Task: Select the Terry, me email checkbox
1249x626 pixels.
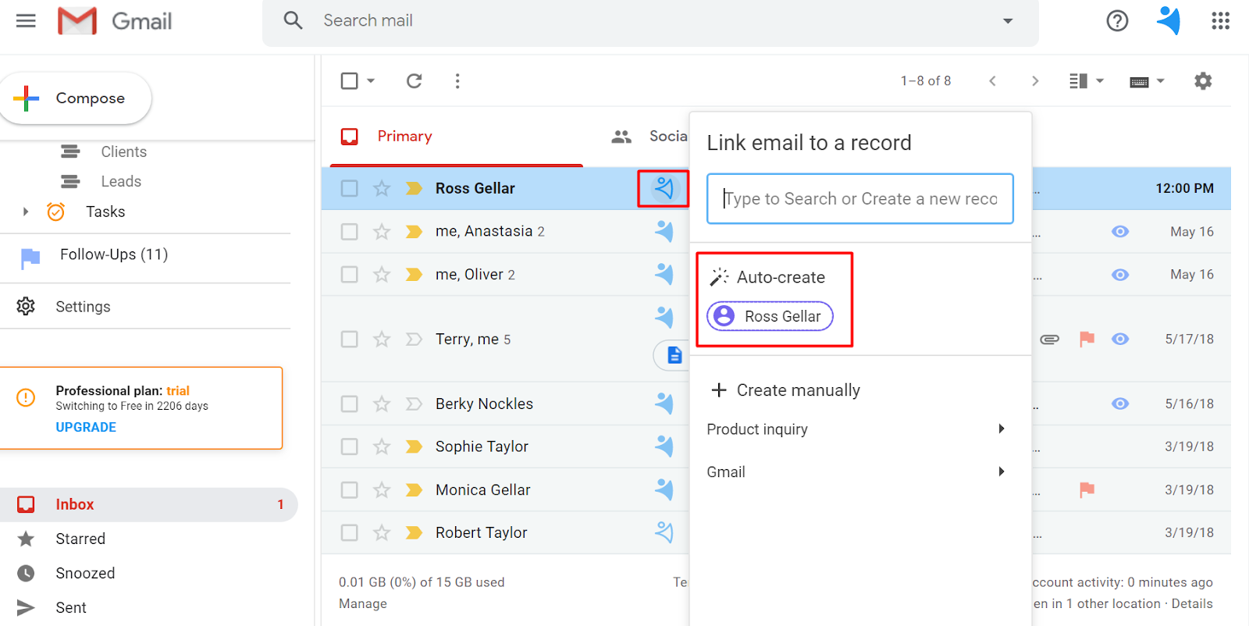Action: pyautogui.click(x=350, y=339)
